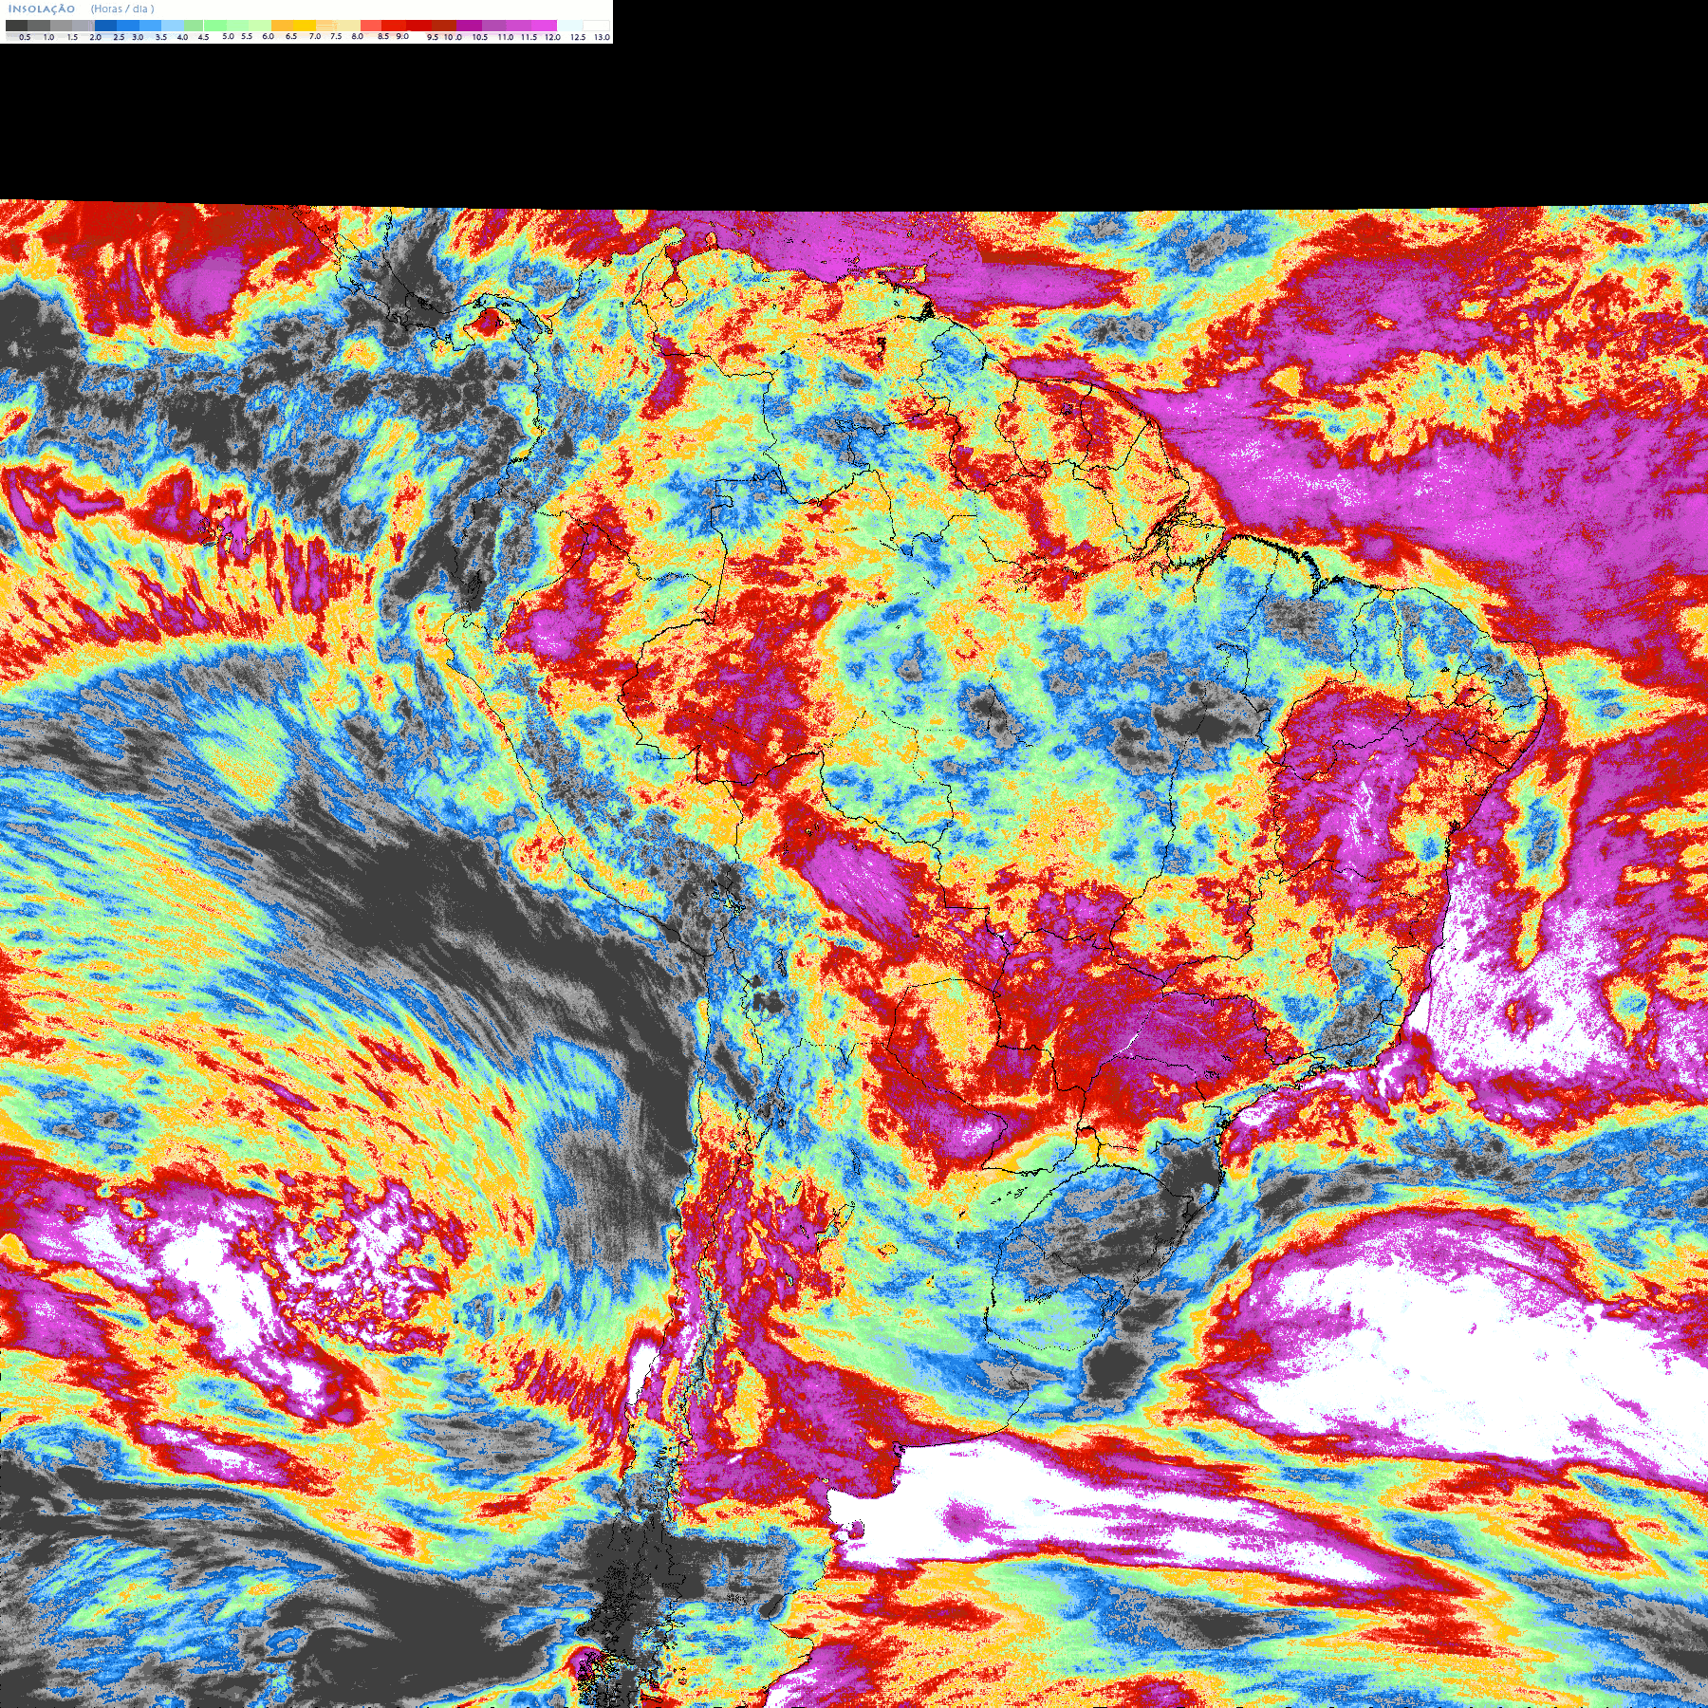Click the 3.5 legend value
Viewport: 1708px width, 1708px height.
click(161, 37)
